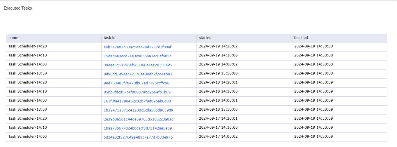Click task id link 161f8fa4
This screenshot has width=397, height=147.
pos(137,101)
